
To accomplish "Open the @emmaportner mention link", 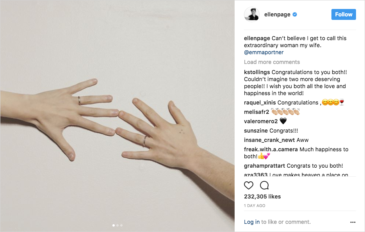I will coord(264,52).
